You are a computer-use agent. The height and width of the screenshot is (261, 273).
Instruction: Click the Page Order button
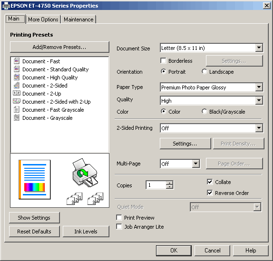[x=234, y=164]
